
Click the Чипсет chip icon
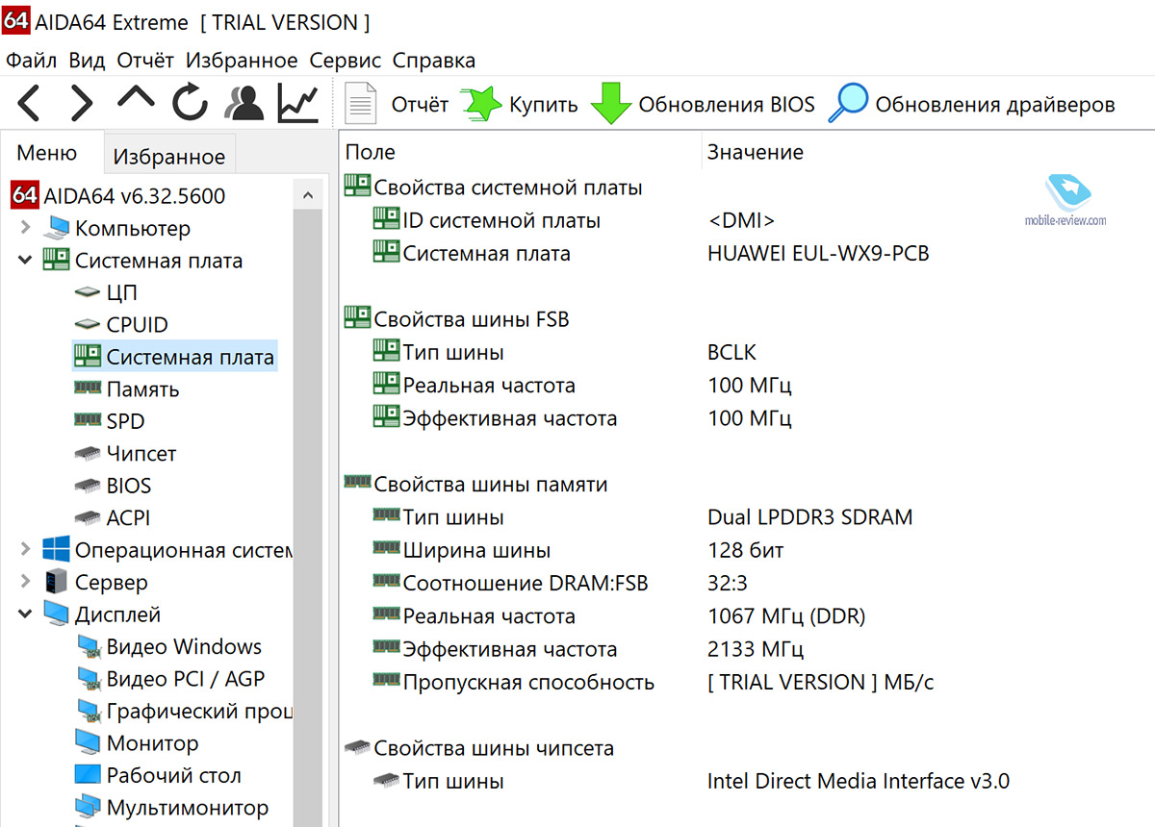coord(88,453)
